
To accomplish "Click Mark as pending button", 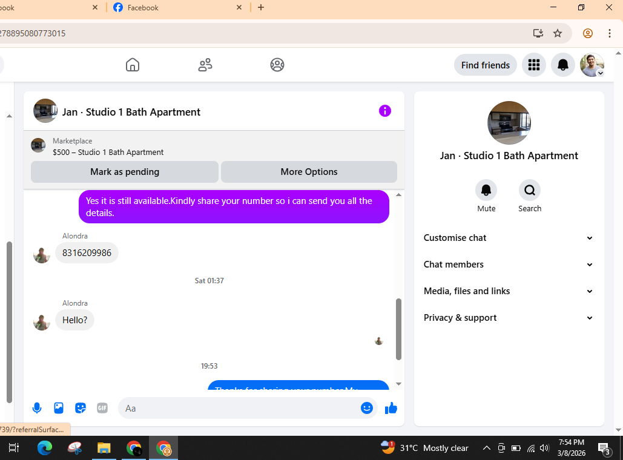I will [124, 172].
